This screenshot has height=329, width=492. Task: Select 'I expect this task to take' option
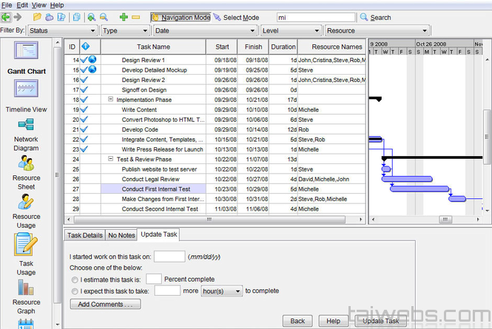[75, 291]
